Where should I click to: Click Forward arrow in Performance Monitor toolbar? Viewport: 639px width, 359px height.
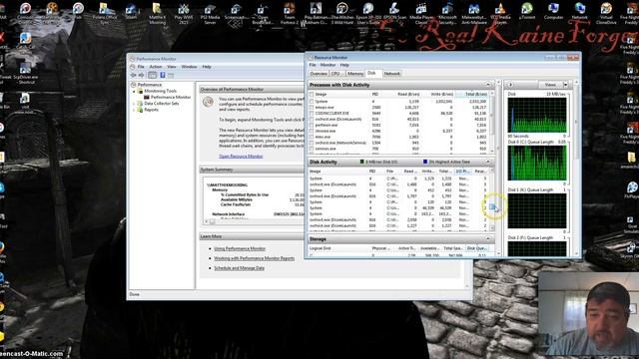(x=141, y=75)
